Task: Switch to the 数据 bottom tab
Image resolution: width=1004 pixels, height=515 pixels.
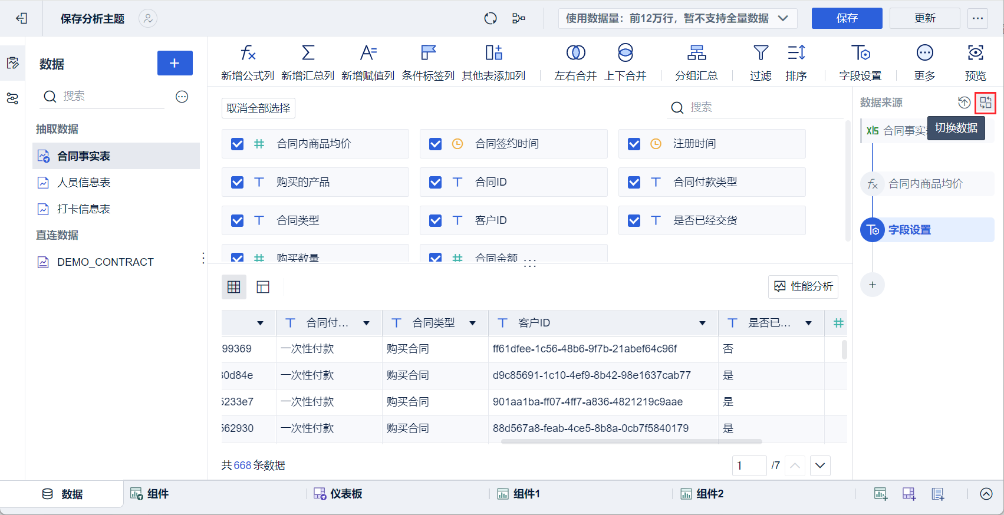Action: click(62, 494)
